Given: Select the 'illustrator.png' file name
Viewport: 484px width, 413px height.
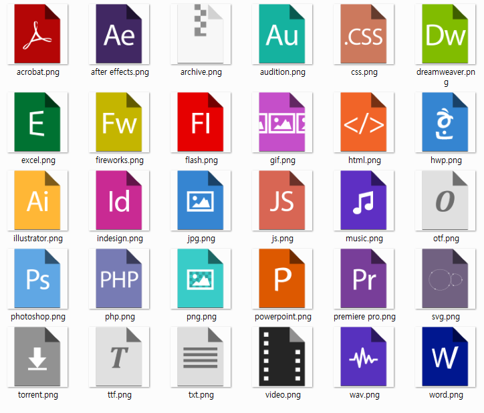Looking at the screenshot, I should coord(38,239).
